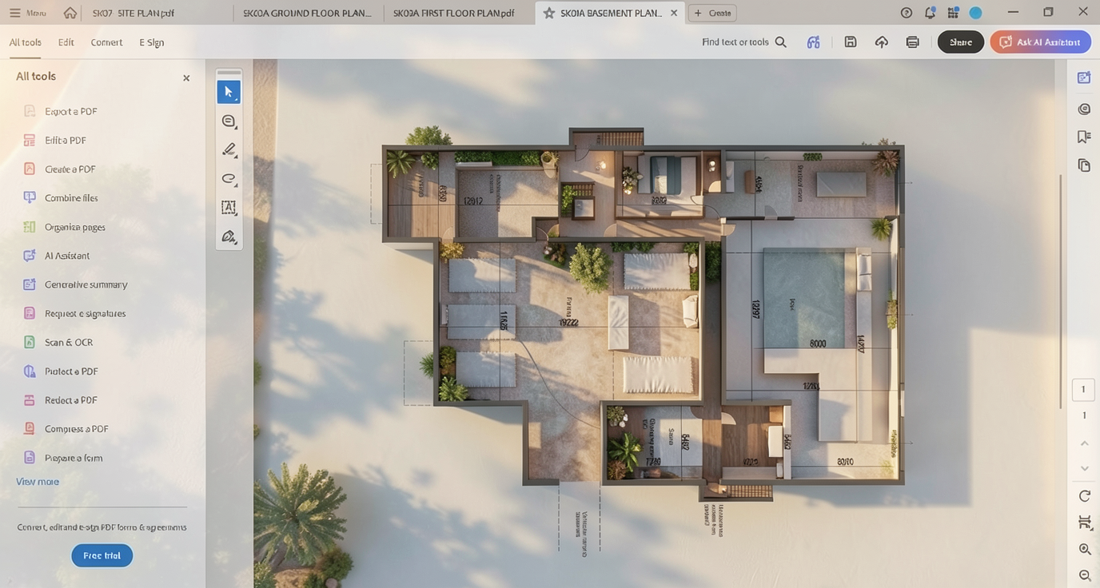Zoom in using magnifier plus icon
The width and height of the screenshot is (1100, 588).
(1085, 549)
